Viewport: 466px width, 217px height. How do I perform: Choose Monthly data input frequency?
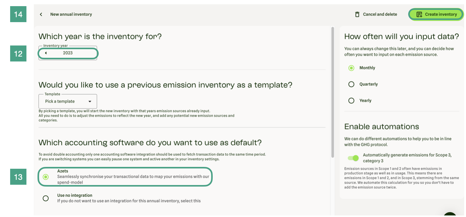coord(351,68)
